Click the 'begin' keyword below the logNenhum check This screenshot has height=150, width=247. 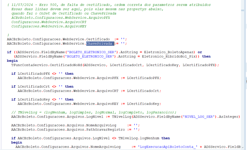click(x=16, y=143)
